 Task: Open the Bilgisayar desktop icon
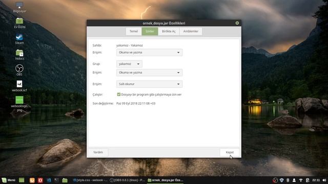coord(19,7)
